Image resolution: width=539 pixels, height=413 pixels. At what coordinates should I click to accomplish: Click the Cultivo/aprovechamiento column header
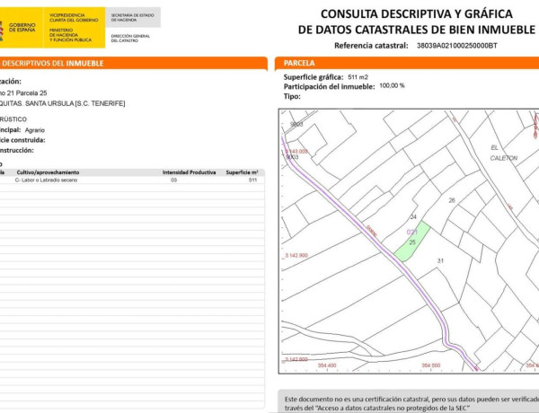pos(48,171)
